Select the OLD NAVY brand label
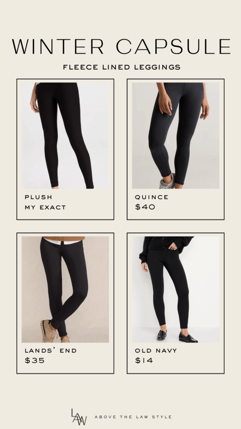Screen dimensions: 241x429 [x=156, y=351]
